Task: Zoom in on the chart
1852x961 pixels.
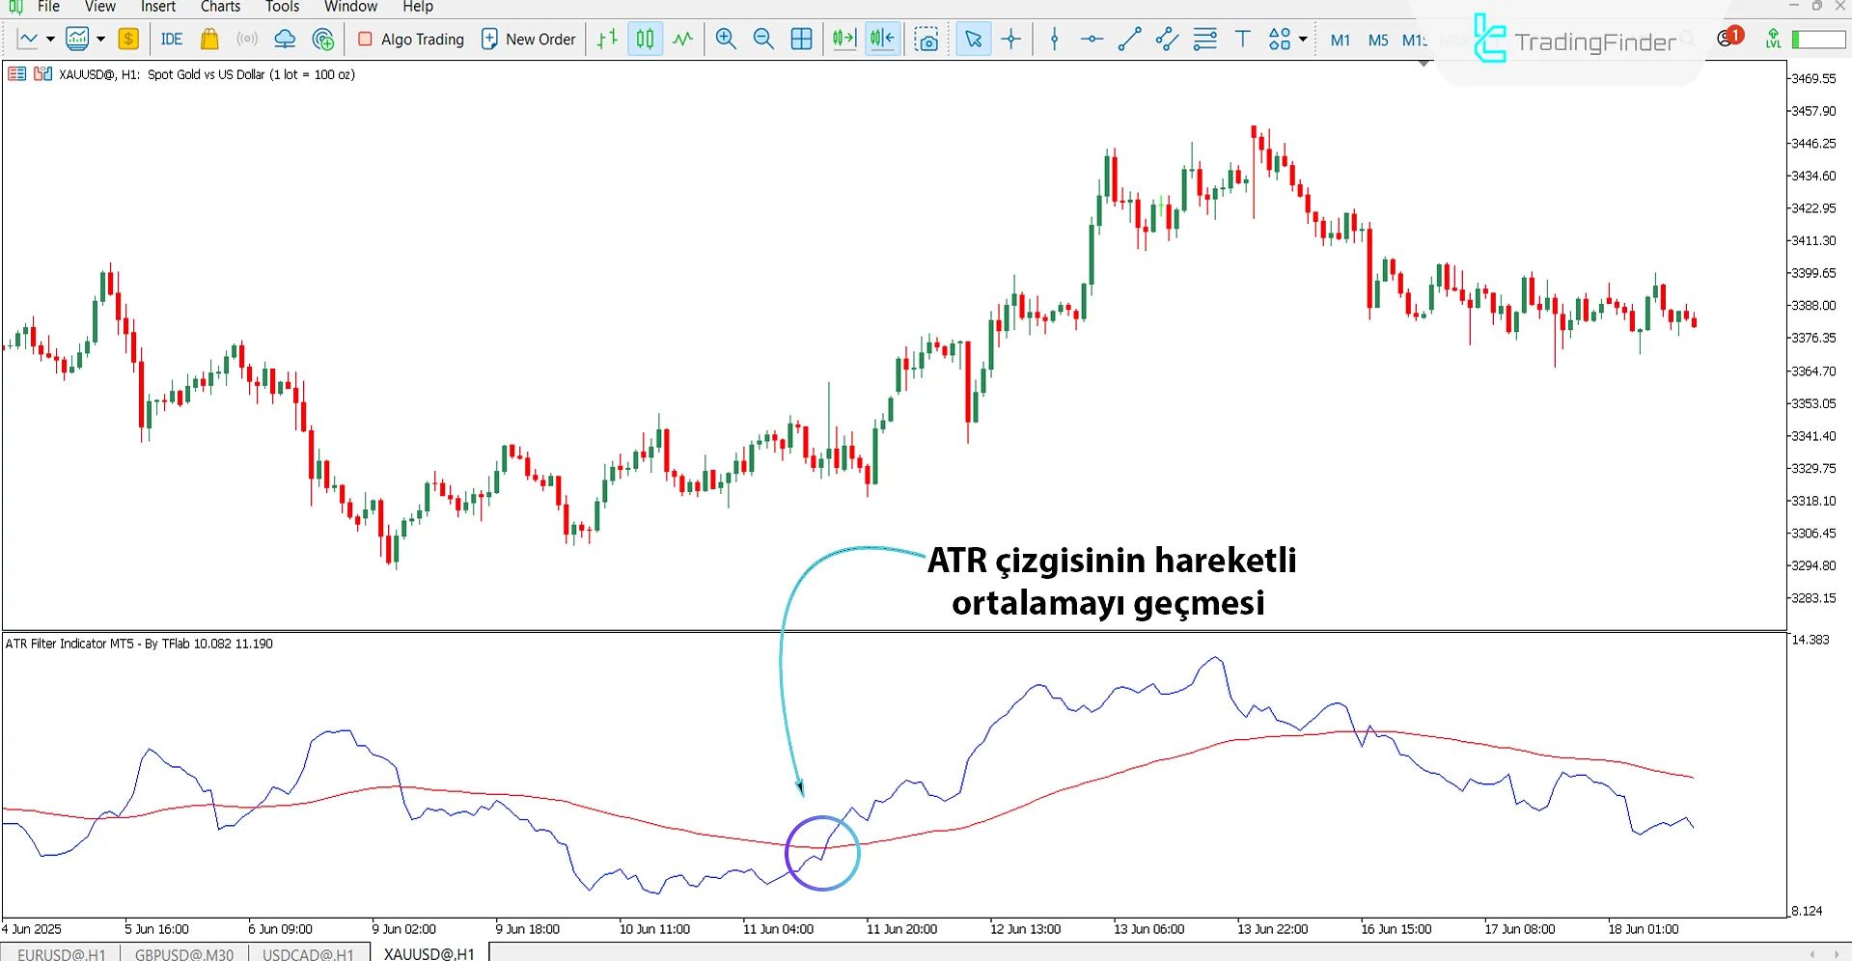Action: pyautogui.click(x=726, y=40)
